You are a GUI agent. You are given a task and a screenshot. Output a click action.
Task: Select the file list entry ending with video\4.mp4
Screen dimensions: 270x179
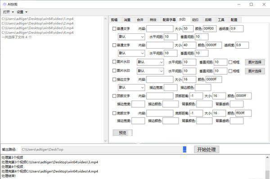(x=37, y=32)
